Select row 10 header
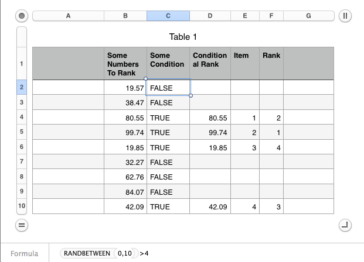Viewport: 364px width, 262px height. (22, 206)
